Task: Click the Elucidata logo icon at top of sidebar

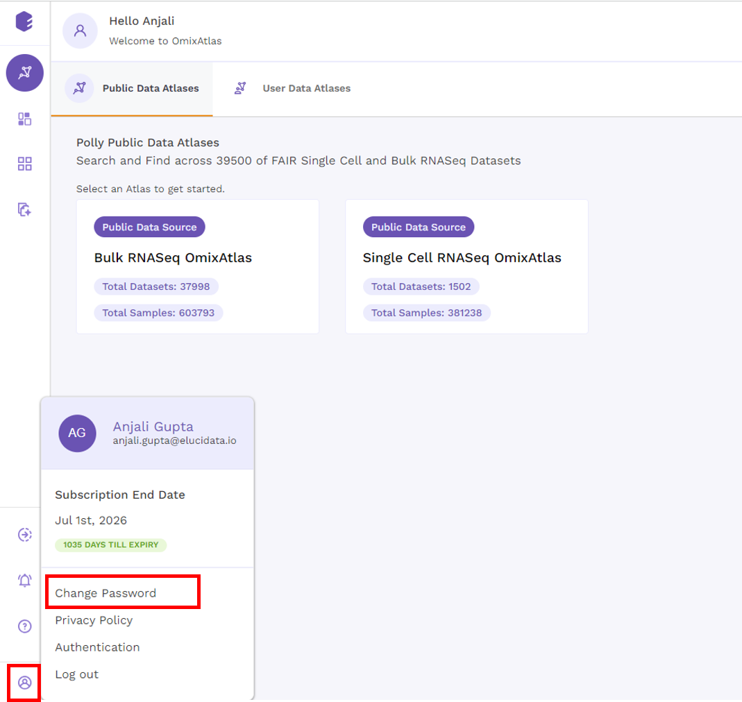Action: pyautogui.click(x=24, y=22)
